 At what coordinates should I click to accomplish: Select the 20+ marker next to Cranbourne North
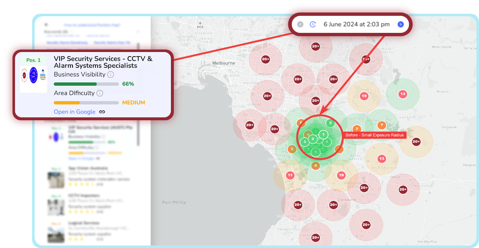point(364,188)
